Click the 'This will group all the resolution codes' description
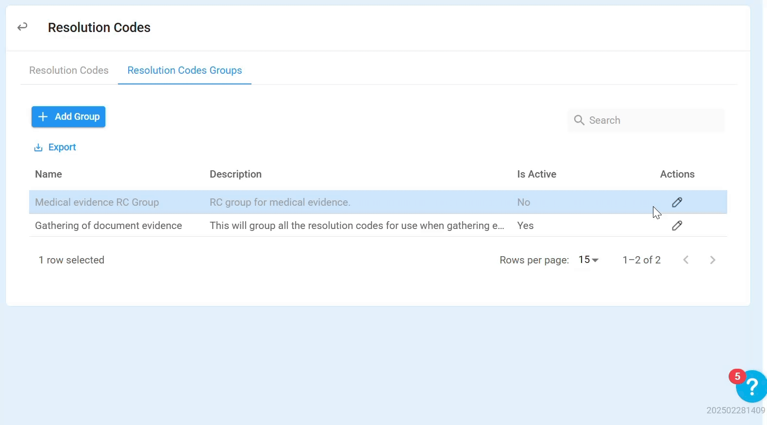 [357, 226]
